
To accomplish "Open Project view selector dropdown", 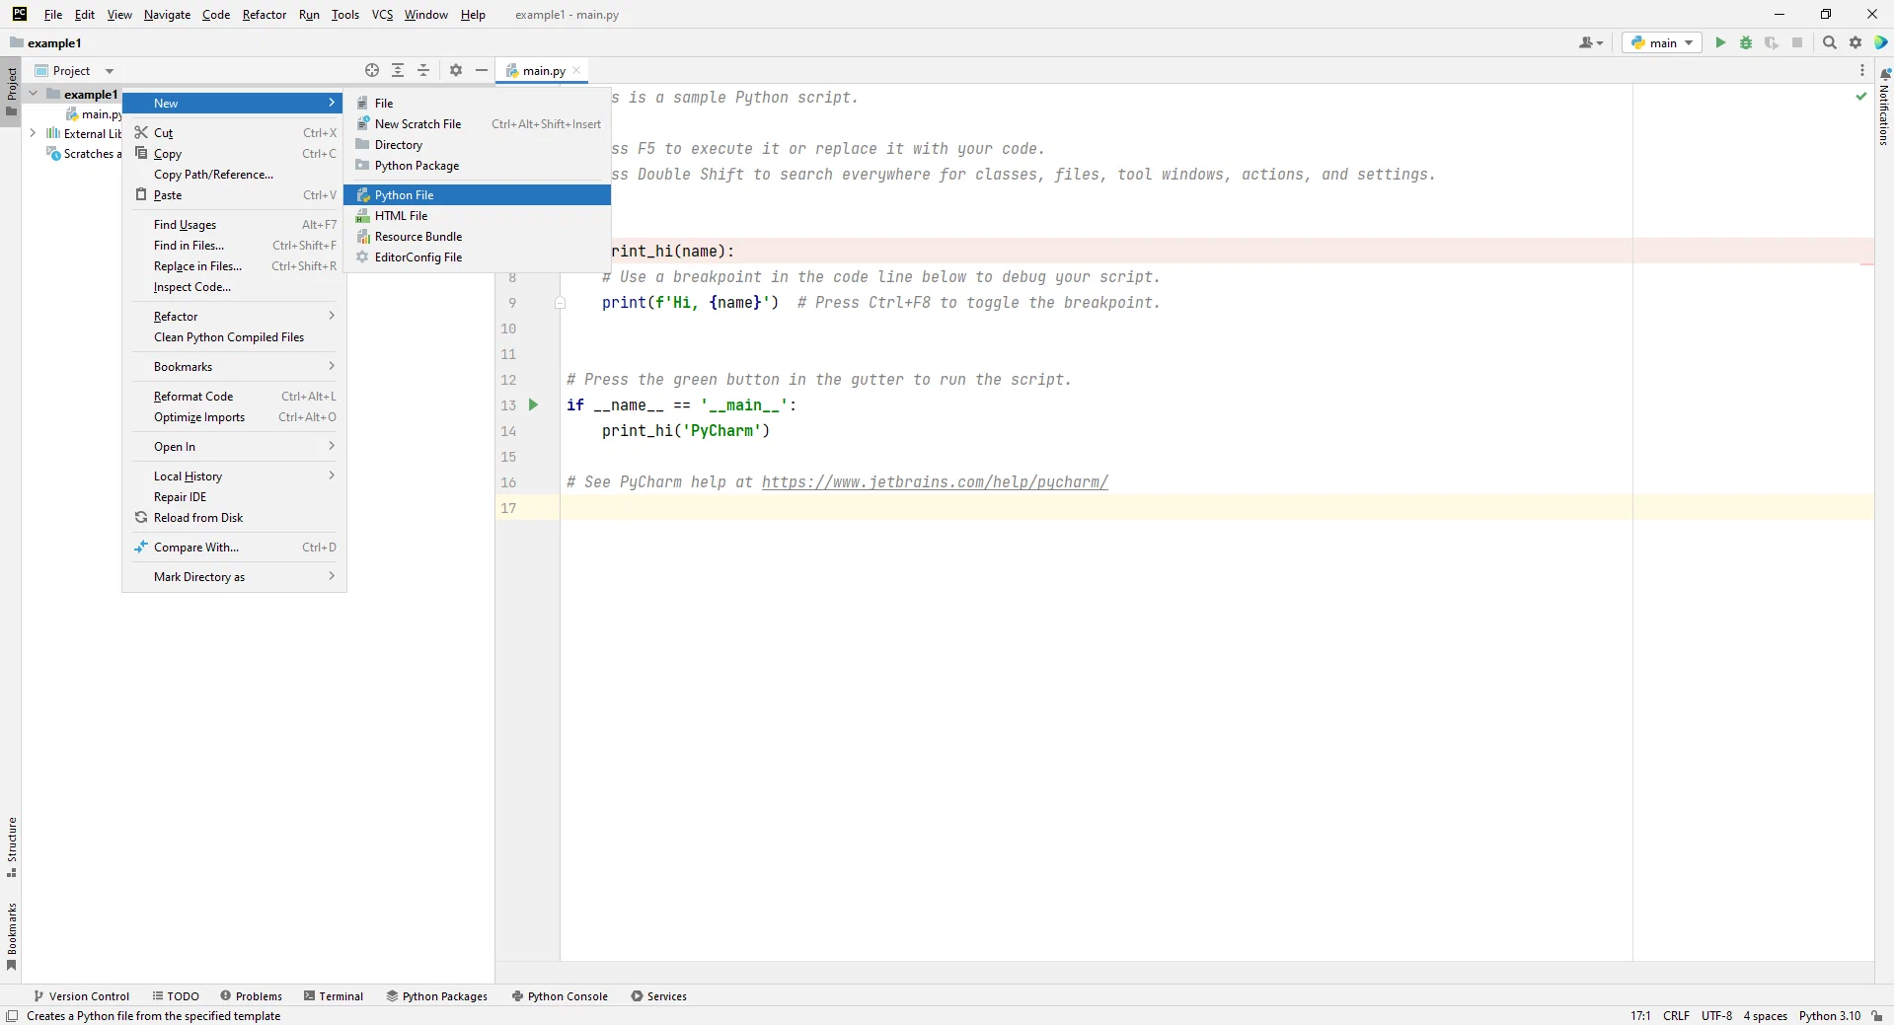I will coord(75,70).
